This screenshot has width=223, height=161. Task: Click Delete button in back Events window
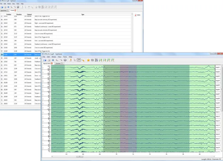[x=138, y=15]
